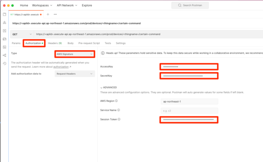Click the request name title text
The height and width of the screenshot is (162, 263).
(76, 23)
